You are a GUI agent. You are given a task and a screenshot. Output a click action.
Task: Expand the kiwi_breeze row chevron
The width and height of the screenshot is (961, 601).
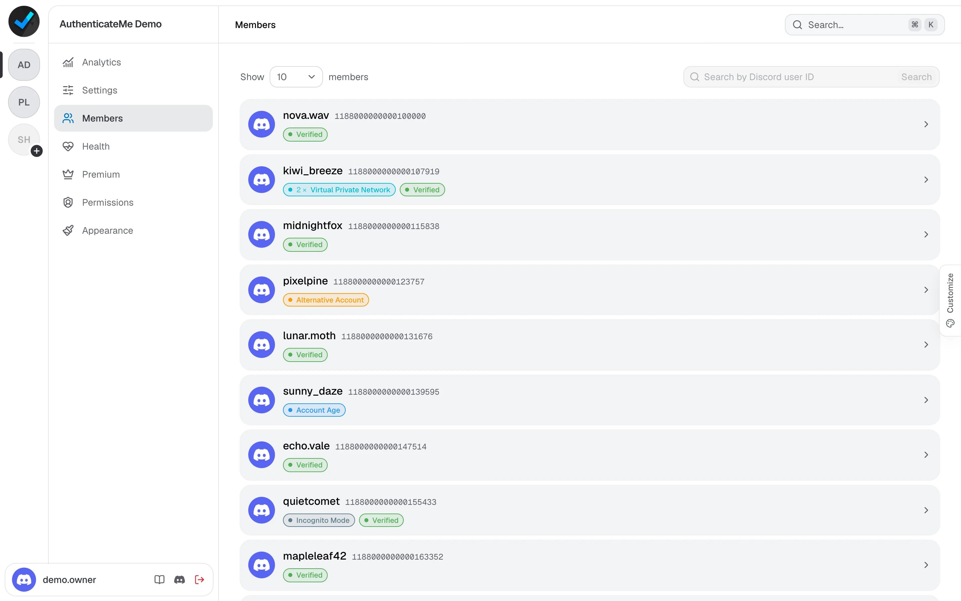(x=926, y=180)
